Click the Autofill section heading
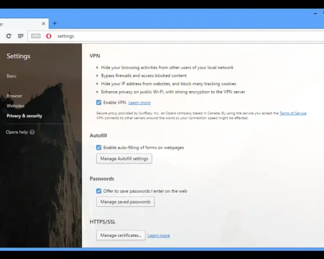The height and width of the screenshot is (259, 324). pyautogui.click(x=98, y=135)
